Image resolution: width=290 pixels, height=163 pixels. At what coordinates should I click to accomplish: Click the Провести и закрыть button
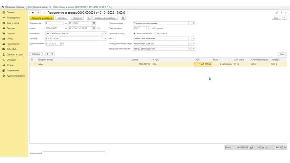(x=42, y=18)
